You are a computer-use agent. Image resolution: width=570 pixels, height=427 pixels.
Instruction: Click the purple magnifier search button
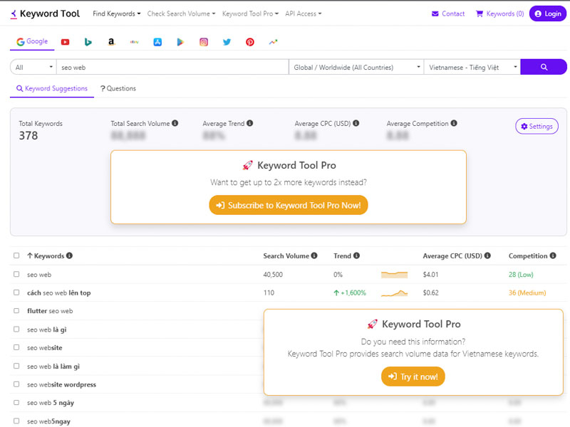tap(544, 67)
